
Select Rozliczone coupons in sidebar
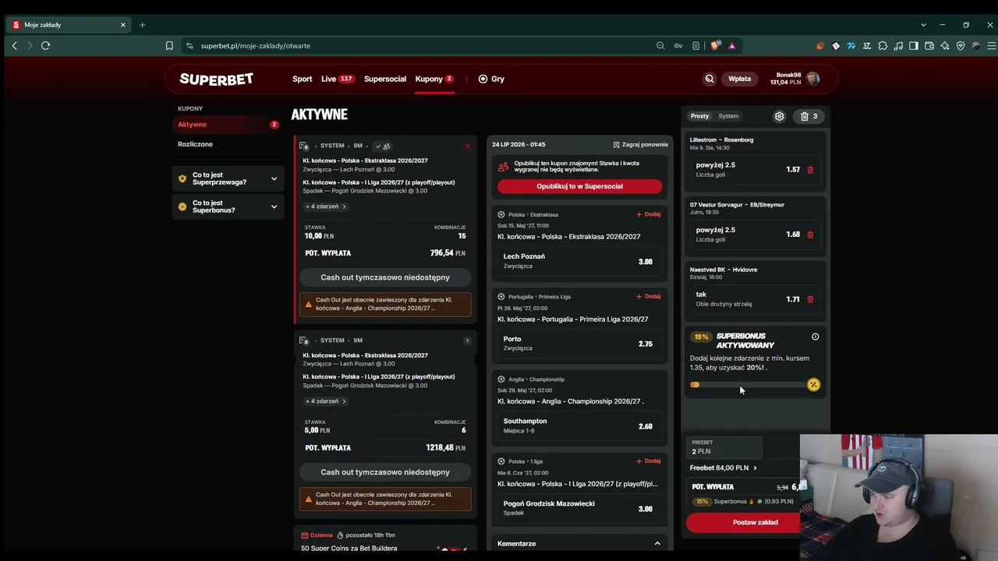(195, 144)
